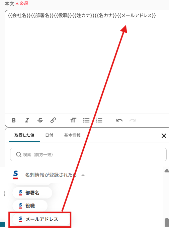Image resolution: width=169 pixels, height=228 pixels.
Task: Insert a numbered list
Action: 99,120
